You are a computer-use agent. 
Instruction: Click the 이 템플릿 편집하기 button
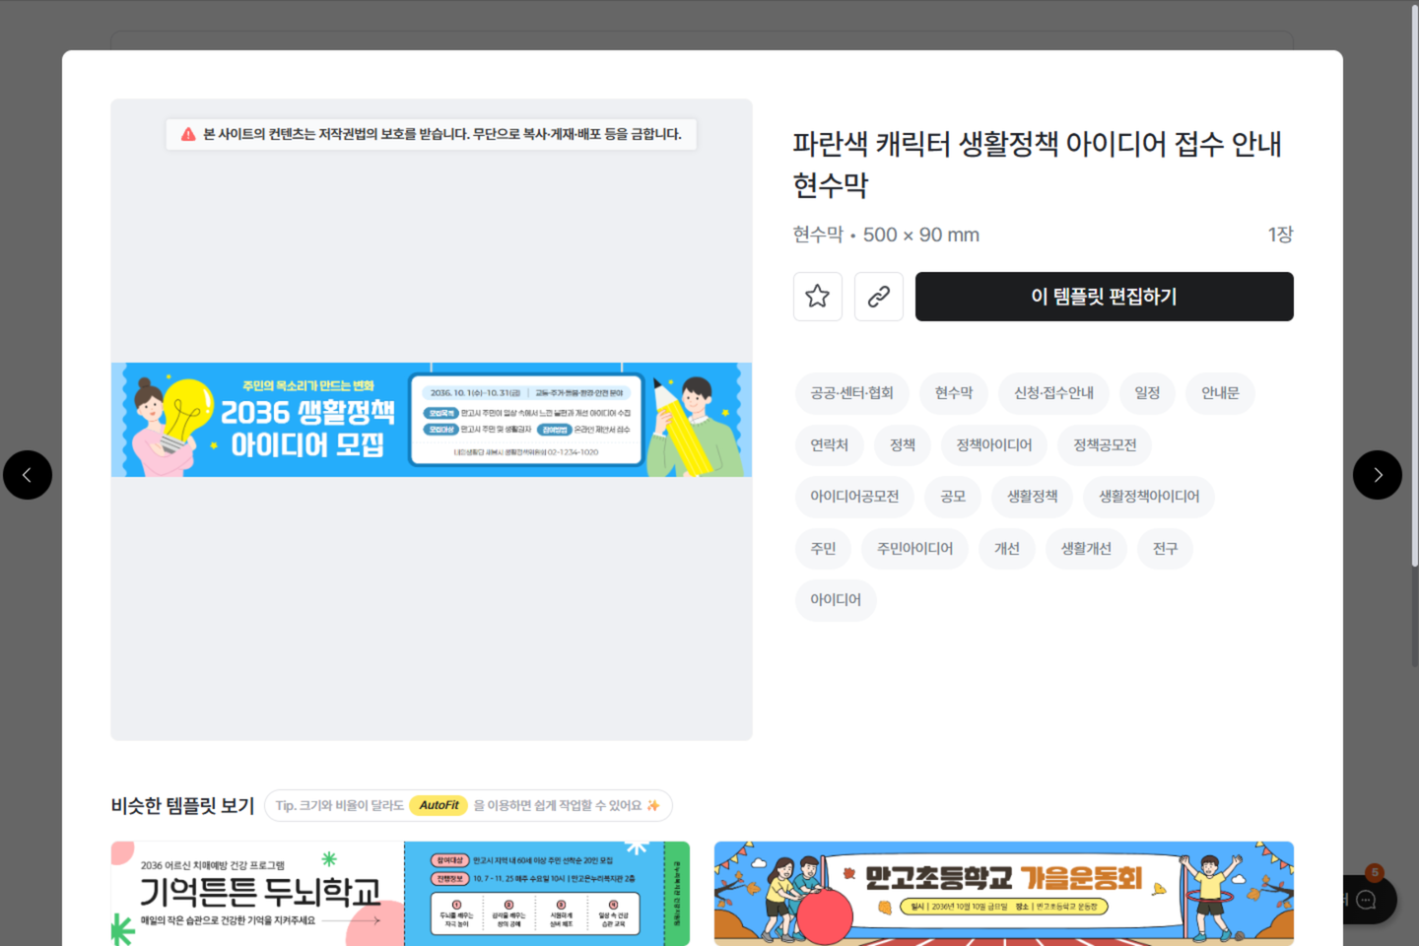tap(1105, 297)
